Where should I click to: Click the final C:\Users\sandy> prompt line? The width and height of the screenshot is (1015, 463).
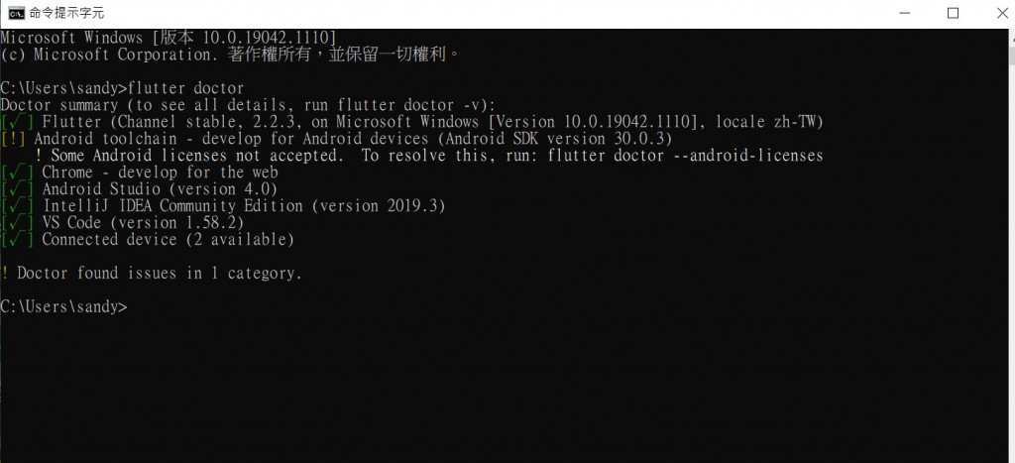coord(64,307)
